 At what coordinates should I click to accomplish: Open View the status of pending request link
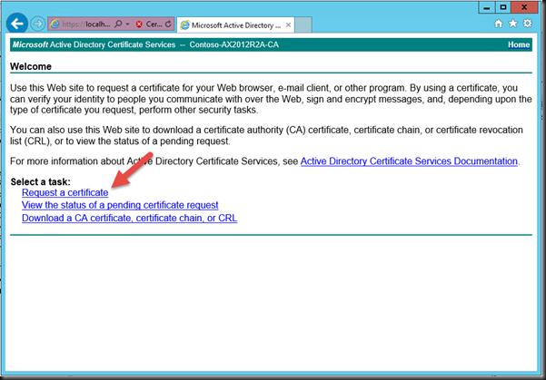tap(120, 205)
